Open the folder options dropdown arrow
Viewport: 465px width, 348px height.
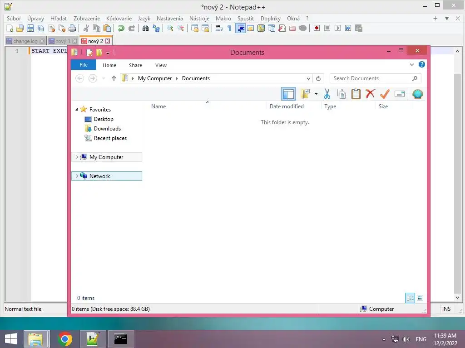click(316, 94)
